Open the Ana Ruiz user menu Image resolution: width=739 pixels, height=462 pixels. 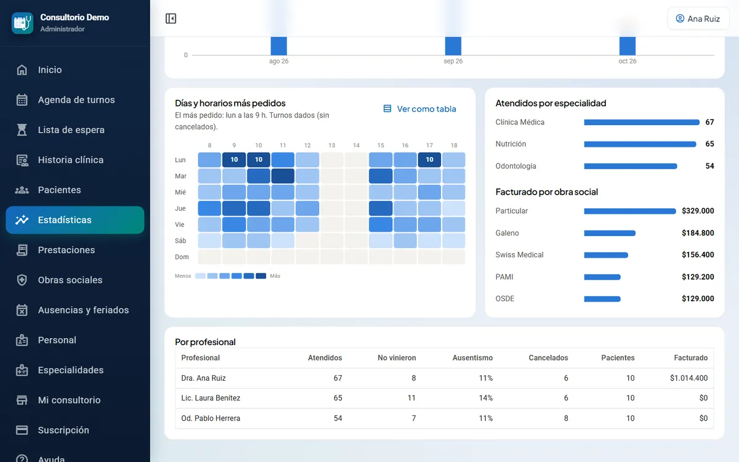[x=698, y=18]
